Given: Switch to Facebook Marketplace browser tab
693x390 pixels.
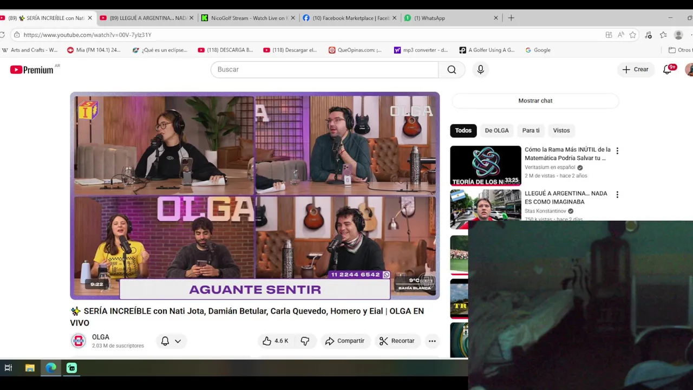Looking at the screenshot, I should [x=350, y=18].
